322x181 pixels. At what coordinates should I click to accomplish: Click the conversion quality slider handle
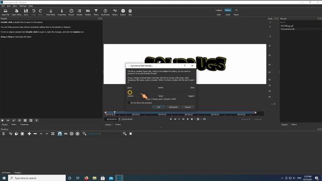tap(130, 93)
